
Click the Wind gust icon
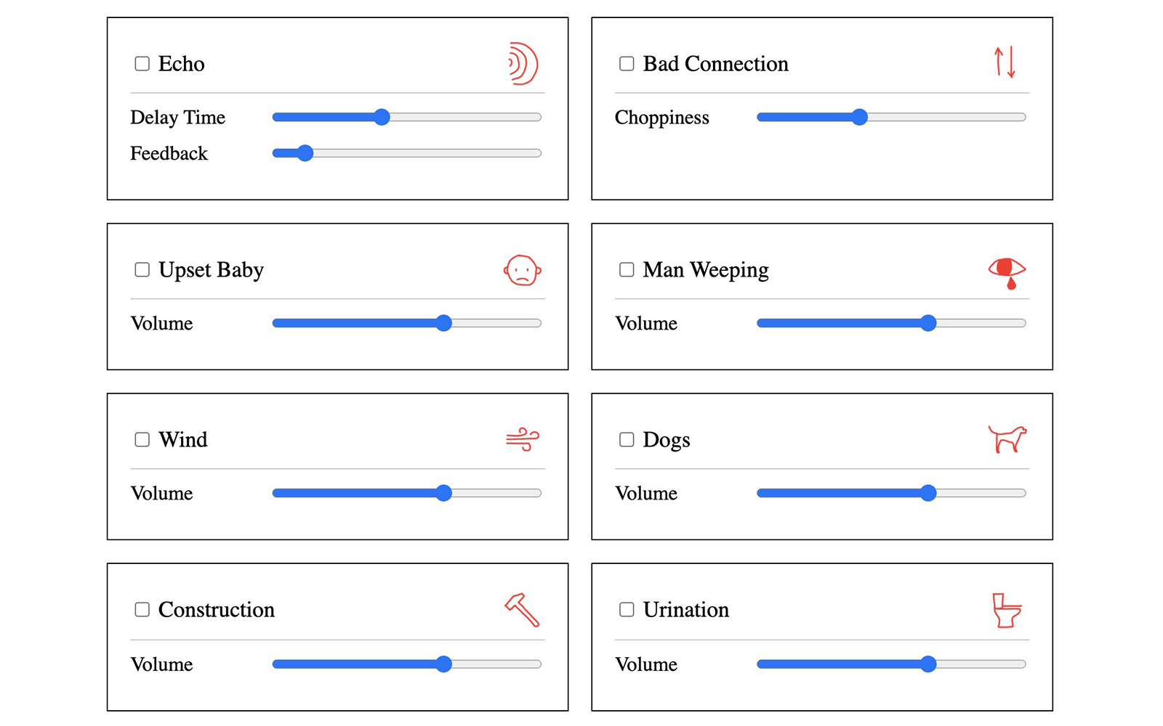point(523,440)
